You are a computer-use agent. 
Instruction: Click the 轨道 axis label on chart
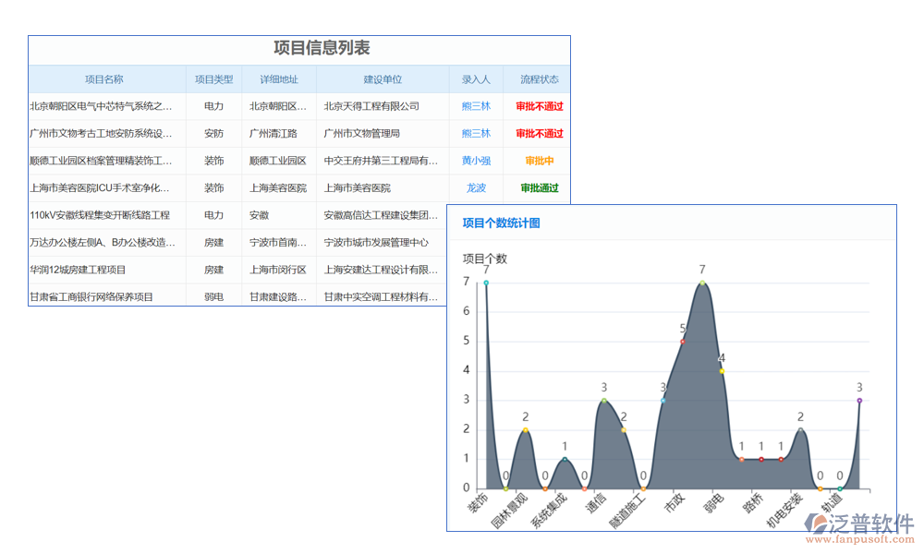point(832,503)
